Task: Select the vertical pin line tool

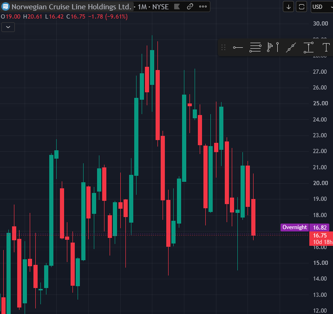Action: [277, 47]
